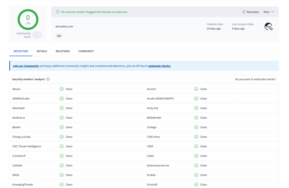Follow the Join our Community link
Screen dimensions: 289x188
pos(26,66)
